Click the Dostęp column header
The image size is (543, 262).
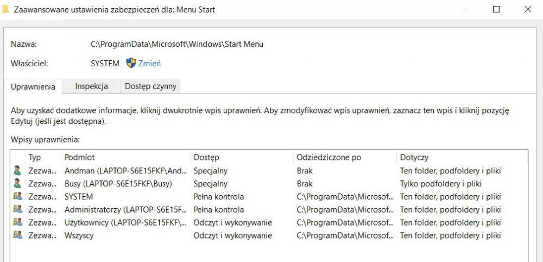pos(206,158)
